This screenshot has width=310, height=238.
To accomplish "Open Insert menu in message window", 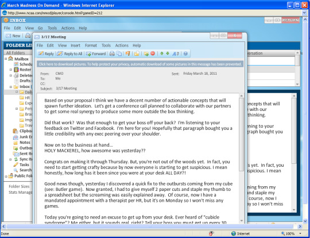I will [x=76, y=45].
